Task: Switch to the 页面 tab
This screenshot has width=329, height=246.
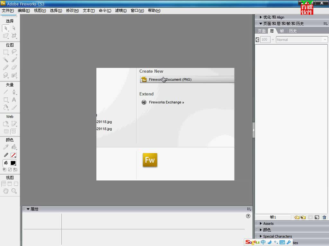Action: (x=262, y=31)
